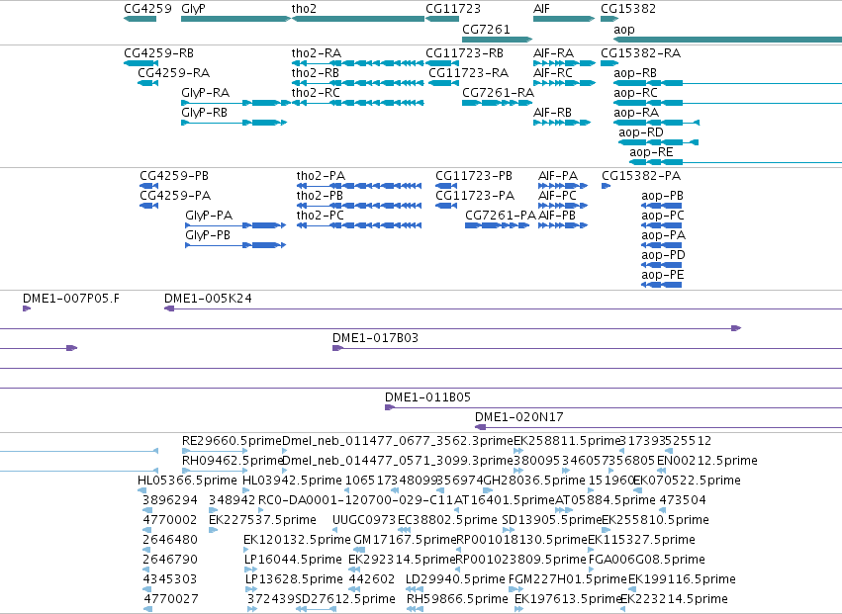
Task: Click the tho2-PA protein label
Action: [322, 176]
